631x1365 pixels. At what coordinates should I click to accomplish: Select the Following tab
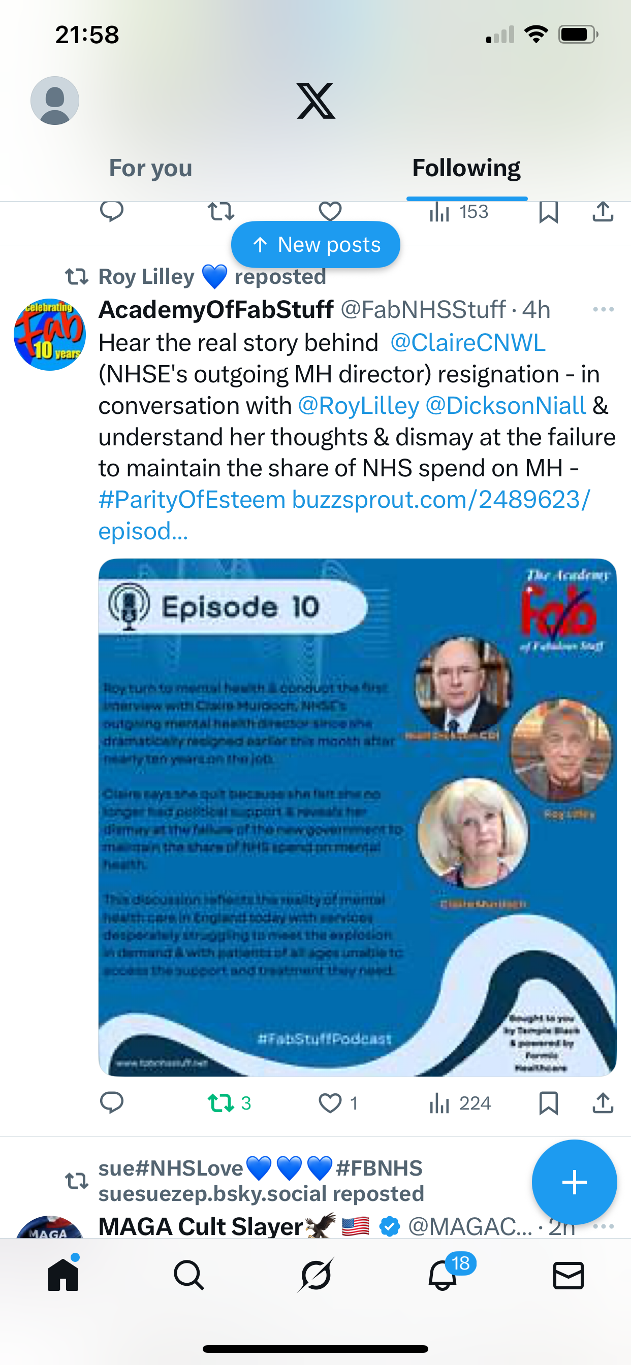point(466,168)
